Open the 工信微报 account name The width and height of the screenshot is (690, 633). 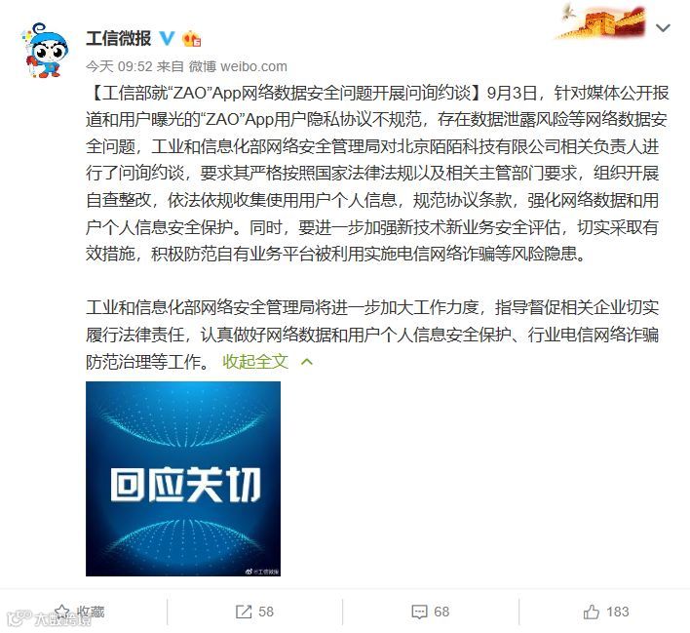point(118,38)
